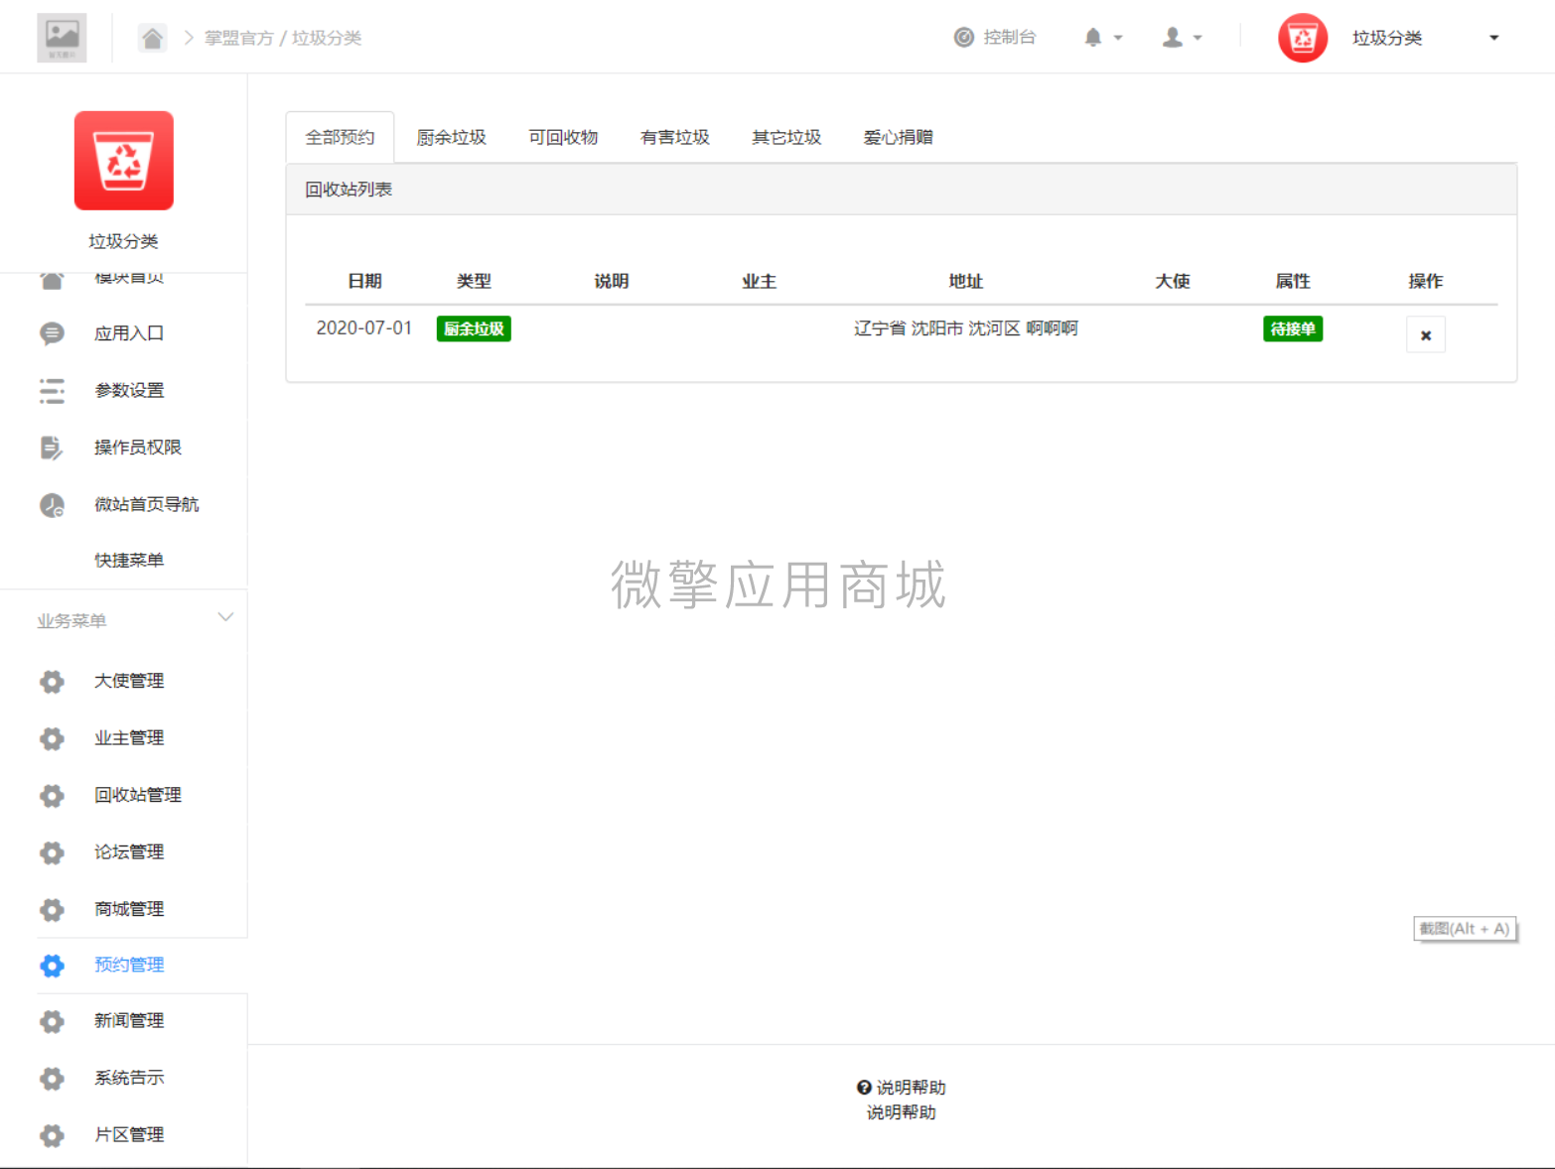Screen dimensions: 1555x1169
Task: Switch to the 可回收物 tab
Action: [x=563, y=137]
